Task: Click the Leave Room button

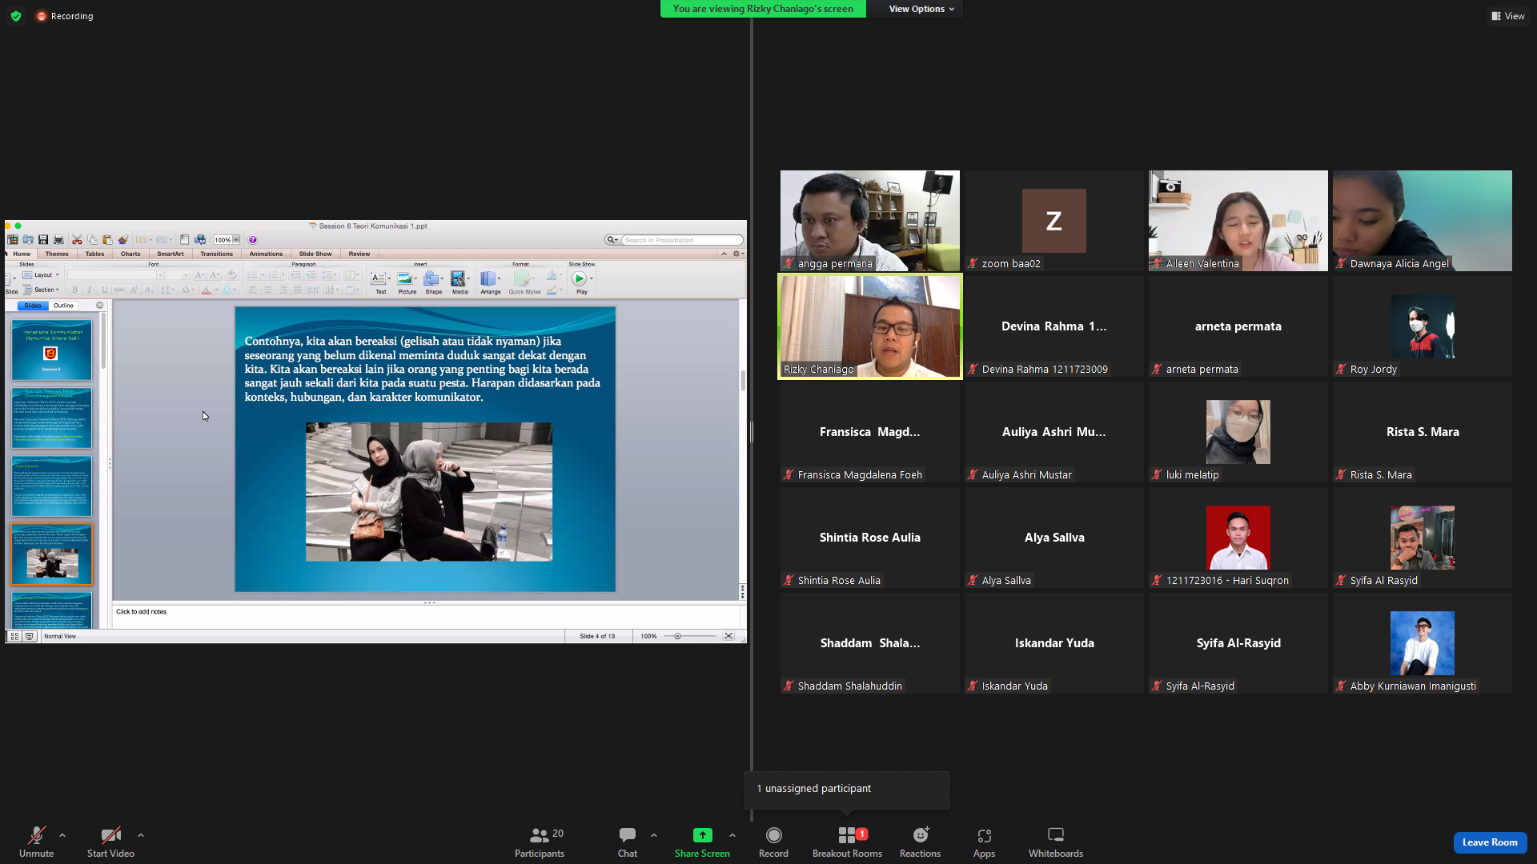Action: click(x=1490, y=842)
